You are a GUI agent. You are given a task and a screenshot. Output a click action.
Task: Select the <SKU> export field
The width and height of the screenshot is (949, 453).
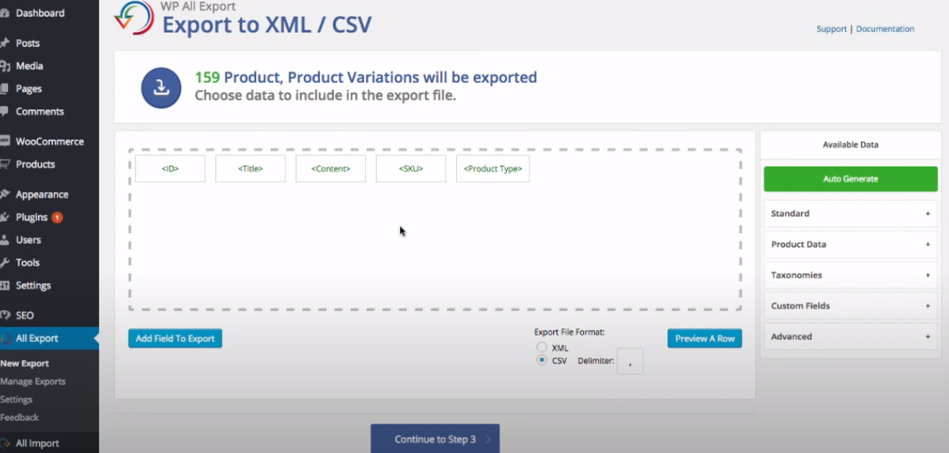411,169
